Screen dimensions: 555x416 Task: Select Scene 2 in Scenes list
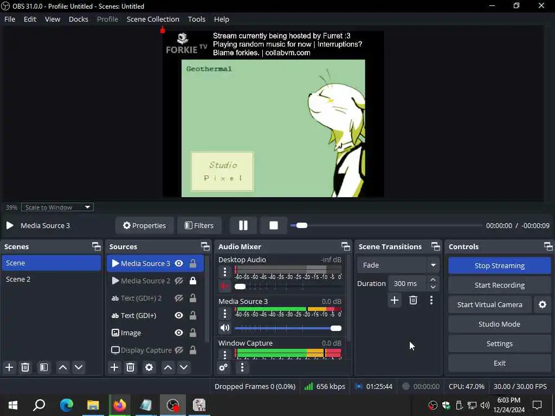pos(51,279)
